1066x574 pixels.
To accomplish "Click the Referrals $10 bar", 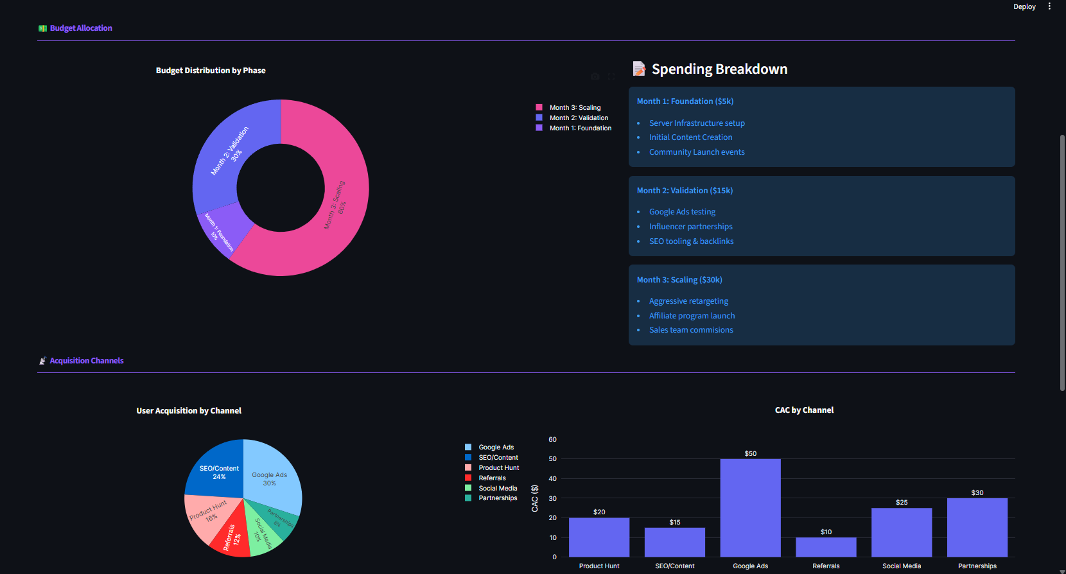I will (826, 547).
